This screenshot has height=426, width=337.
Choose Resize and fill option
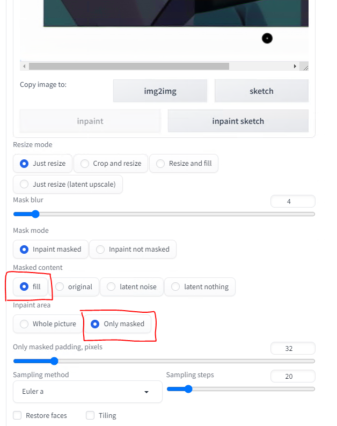coord(184,164)
